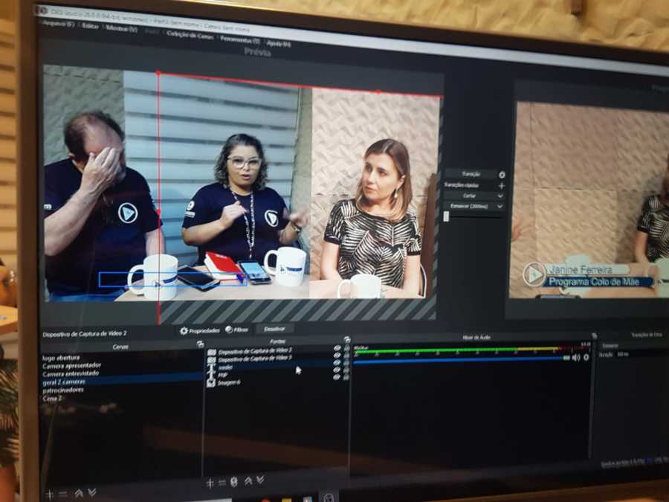Select source Dispositivo de Captura de Vídeo 3
The width and height of the screenshot is (669, 502).
click(255, 359)
